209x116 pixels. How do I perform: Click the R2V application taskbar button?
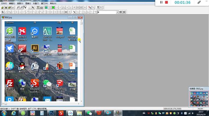[x=118, y=113]
